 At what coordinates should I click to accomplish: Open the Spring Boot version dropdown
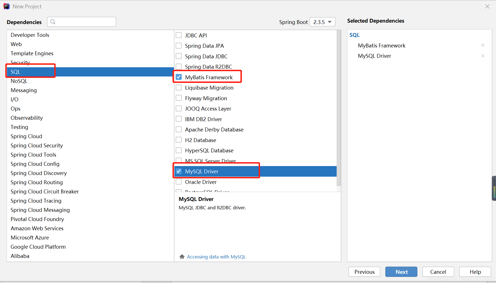tap(322, 22)
